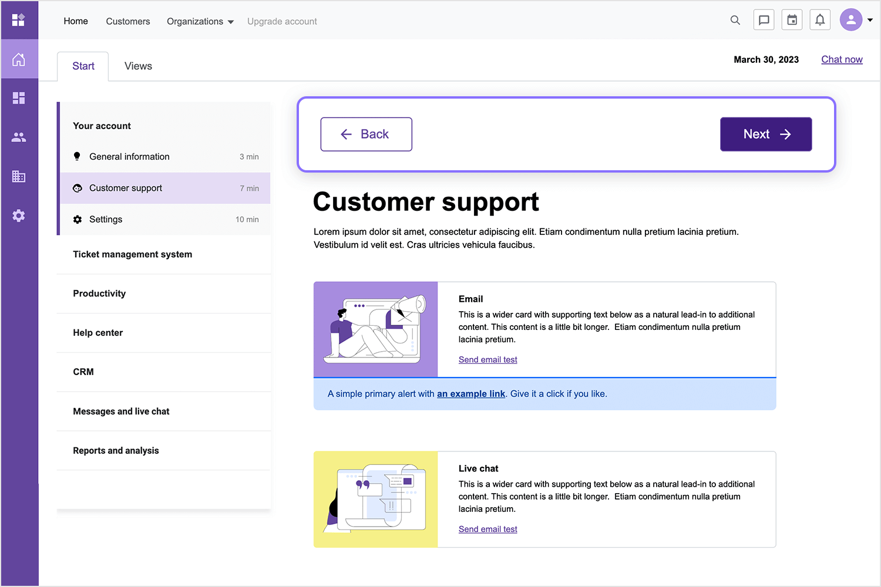Select Customer support step
The height and width of the screenshot is (587, 881).
(165, 188)
